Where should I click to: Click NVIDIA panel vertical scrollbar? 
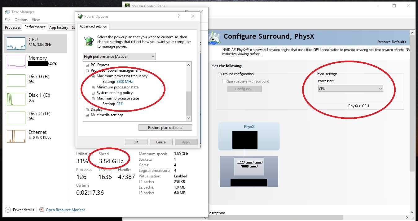[412, 104]
